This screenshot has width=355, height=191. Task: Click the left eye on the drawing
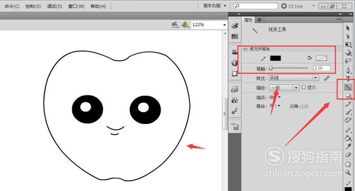87,110
